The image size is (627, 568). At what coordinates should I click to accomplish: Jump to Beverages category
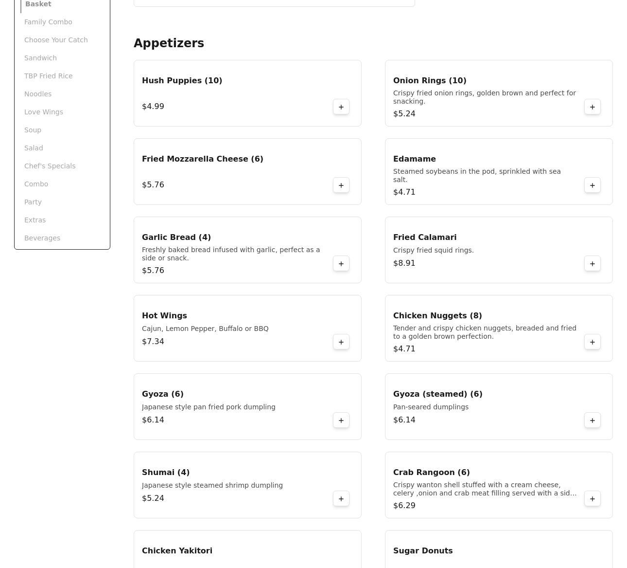pos(42,238)
